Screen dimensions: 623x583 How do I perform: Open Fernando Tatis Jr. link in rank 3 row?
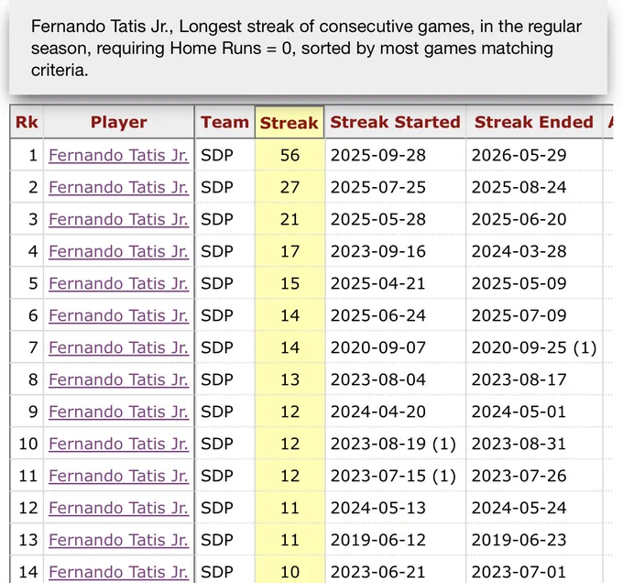[x=118, y=219]
